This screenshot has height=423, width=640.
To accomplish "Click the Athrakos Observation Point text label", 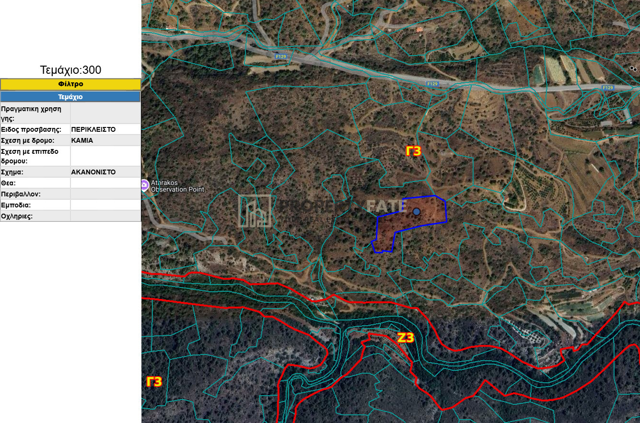I will [x=177, y=186].
